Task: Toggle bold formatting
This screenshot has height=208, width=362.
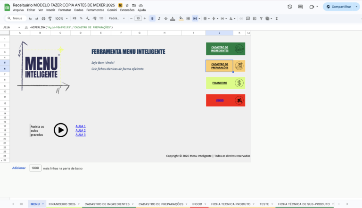Action: click(x=152, y=18)
